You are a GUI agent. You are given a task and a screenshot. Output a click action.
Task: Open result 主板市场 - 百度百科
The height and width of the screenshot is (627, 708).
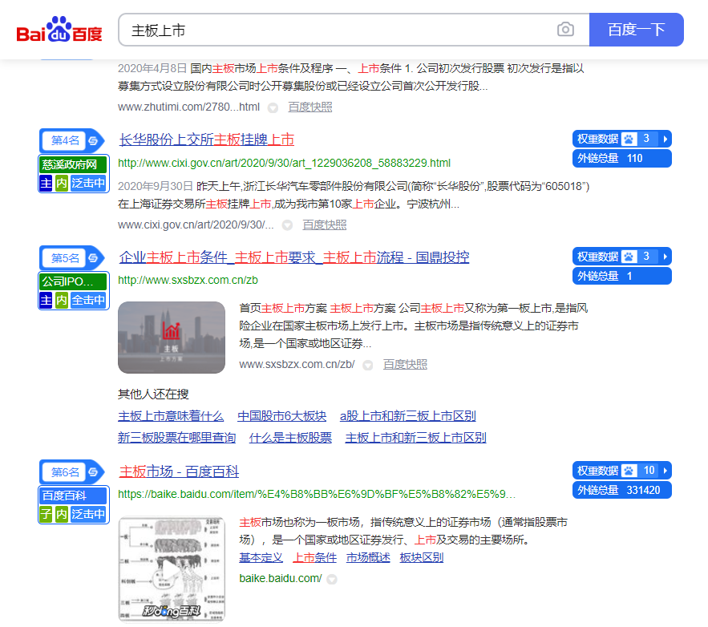[x=179, y=471]
